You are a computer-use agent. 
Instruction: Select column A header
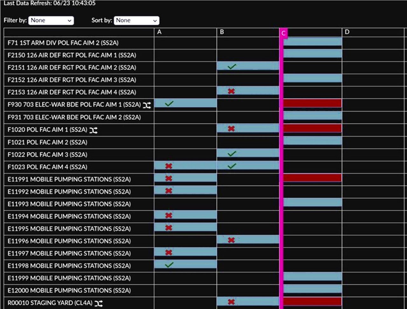pyautogui.click(x=159, y=32)
